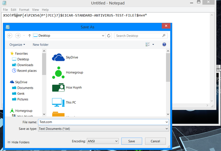Open the view options dropdown arrow
The width and height of the screenshot is (221, 151).
[153, 45]
